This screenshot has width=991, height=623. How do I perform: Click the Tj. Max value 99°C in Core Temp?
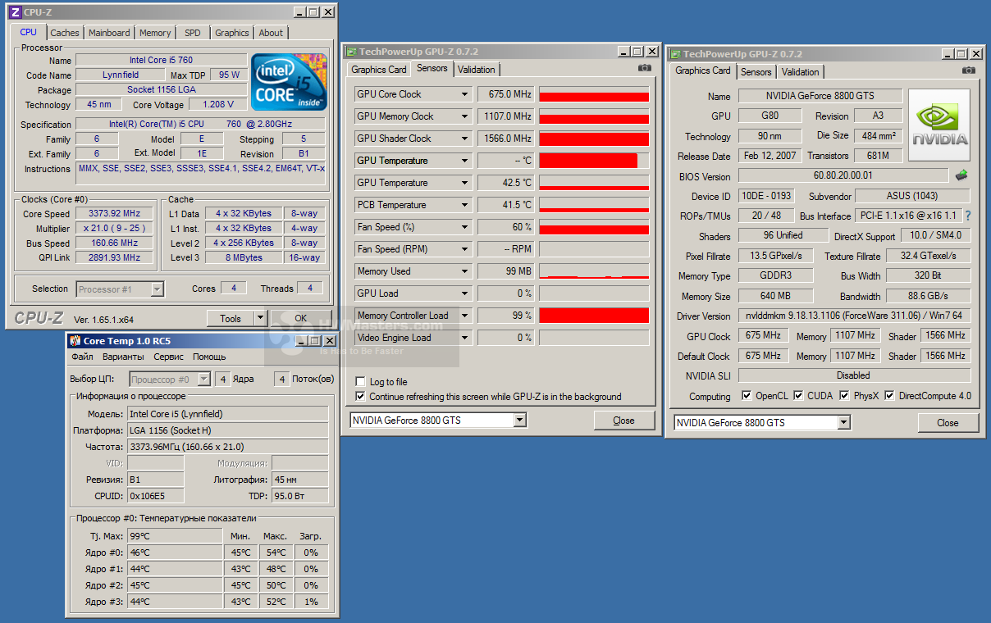175,536
